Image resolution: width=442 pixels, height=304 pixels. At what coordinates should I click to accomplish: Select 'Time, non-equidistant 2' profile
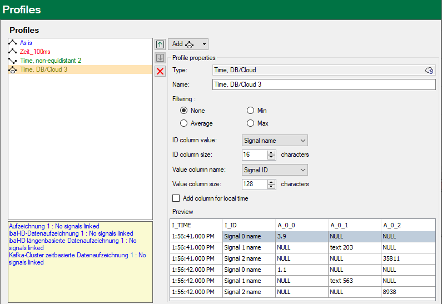pos(51,60)
